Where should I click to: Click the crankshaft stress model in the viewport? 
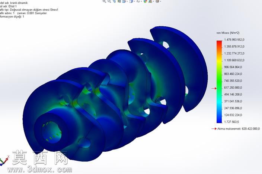coord(115,94)
